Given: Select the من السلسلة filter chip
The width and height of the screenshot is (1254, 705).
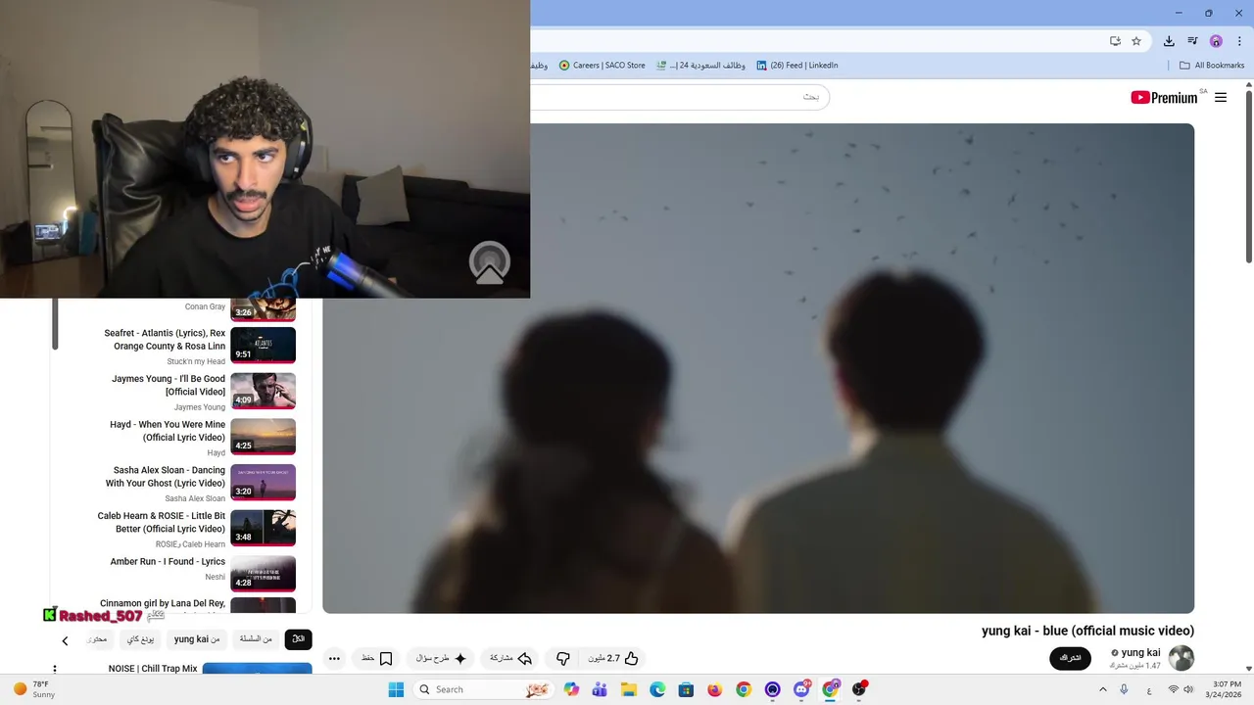Looking at the screenshot, I should point(256,639).
